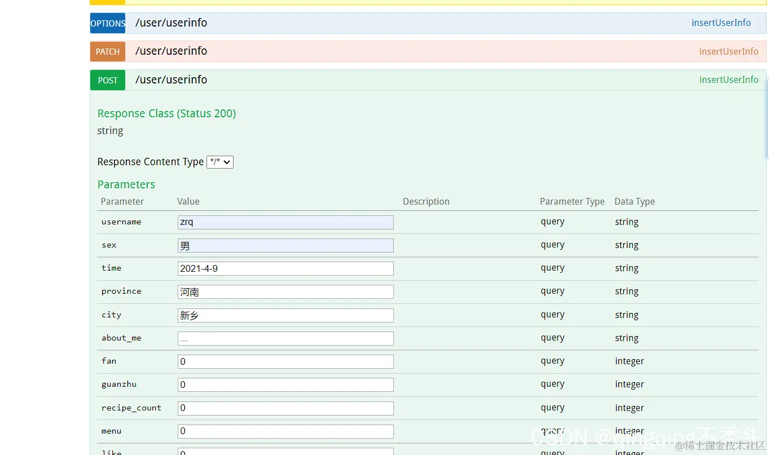Click the Parameter Type column header
769x455 pixels.
click(572, 202)
